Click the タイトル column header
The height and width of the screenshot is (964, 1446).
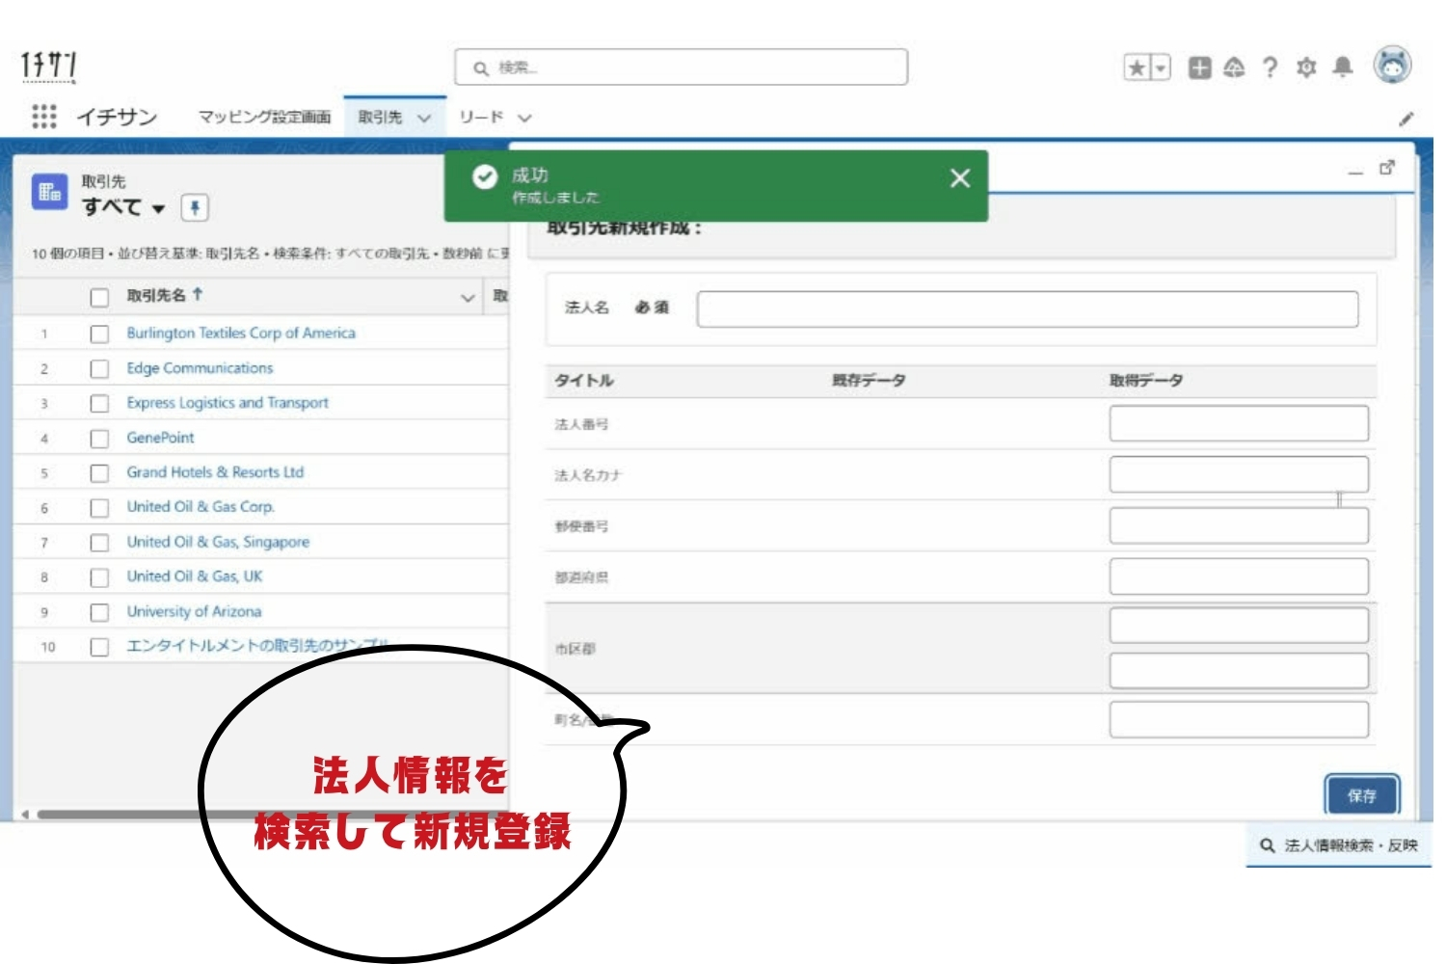[x=584, y=381]
